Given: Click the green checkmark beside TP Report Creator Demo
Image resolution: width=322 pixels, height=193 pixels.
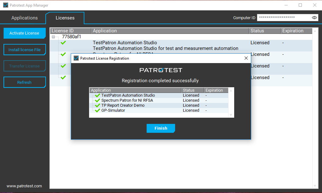Looking at the screenshot, I should click(x=98, y=105).
